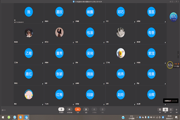Toggle the speaker sound button

(70, 109)
